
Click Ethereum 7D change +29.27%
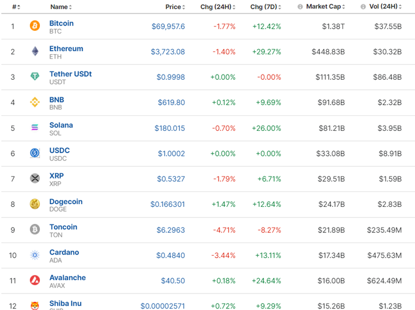267,52
